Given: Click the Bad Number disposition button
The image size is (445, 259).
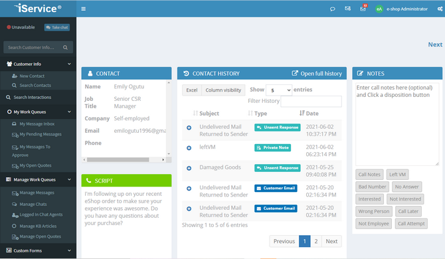Looking at the screenshot, I should [x=372, y=187].
